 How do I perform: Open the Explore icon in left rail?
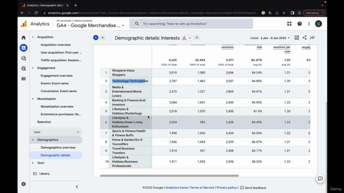point(24,58)
